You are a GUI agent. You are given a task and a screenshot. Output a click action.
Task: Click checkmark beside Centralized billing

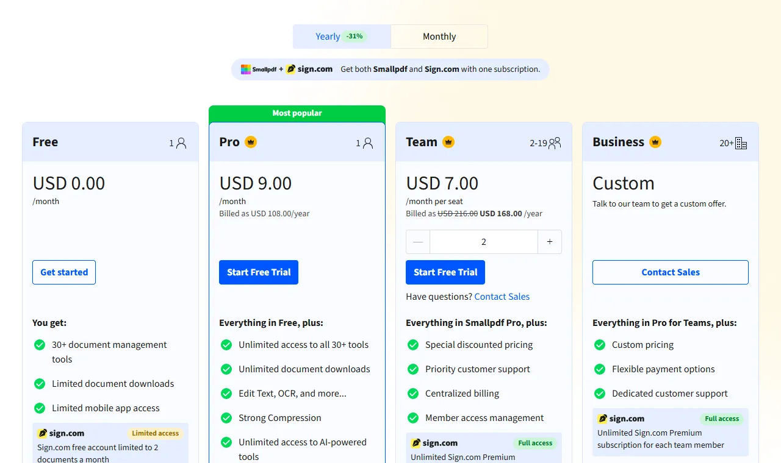point(413,394)
